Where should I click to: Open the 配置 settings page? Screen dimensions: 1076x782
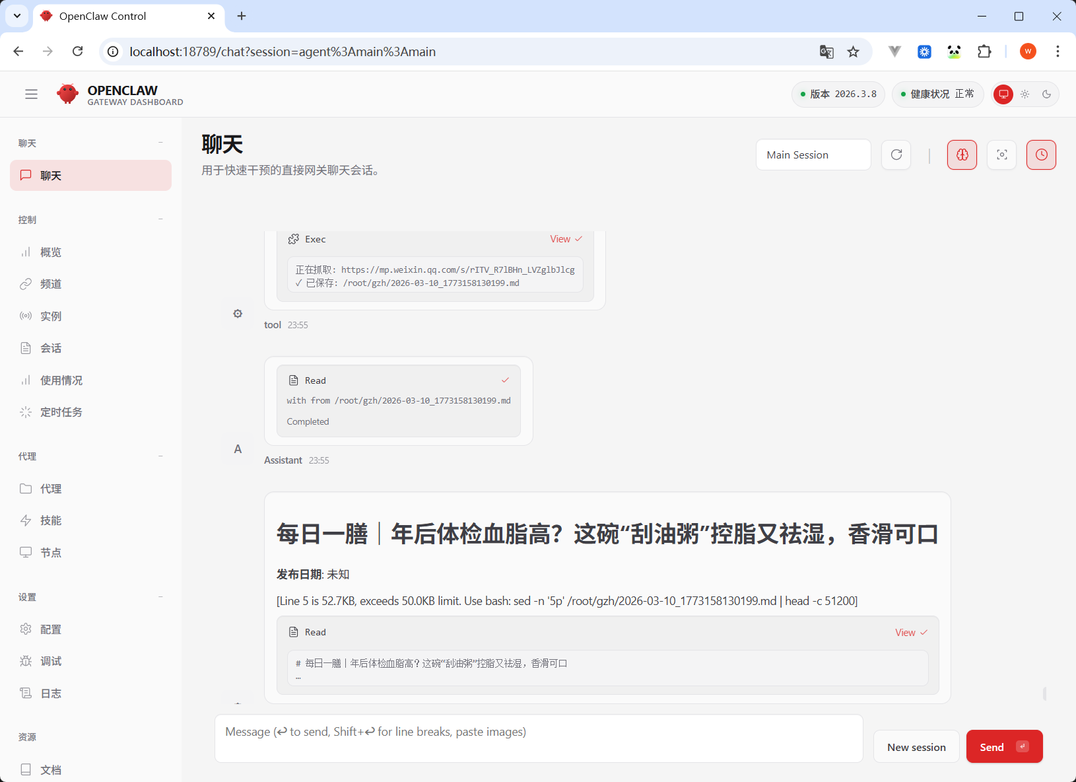[50, 629]
